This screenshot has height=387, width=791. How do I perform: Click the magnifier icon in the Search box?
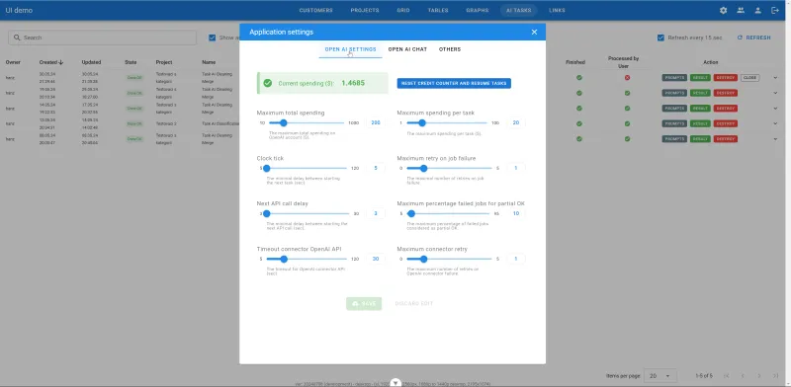(x=17, y=38)
